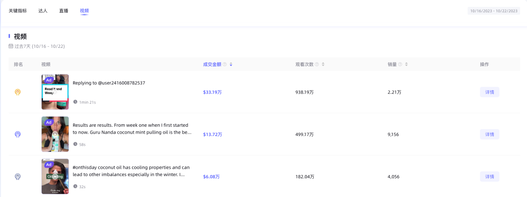The image size is (527, 197).
Task: Click the third-place rank medal icon
Action: pos(18,177)
